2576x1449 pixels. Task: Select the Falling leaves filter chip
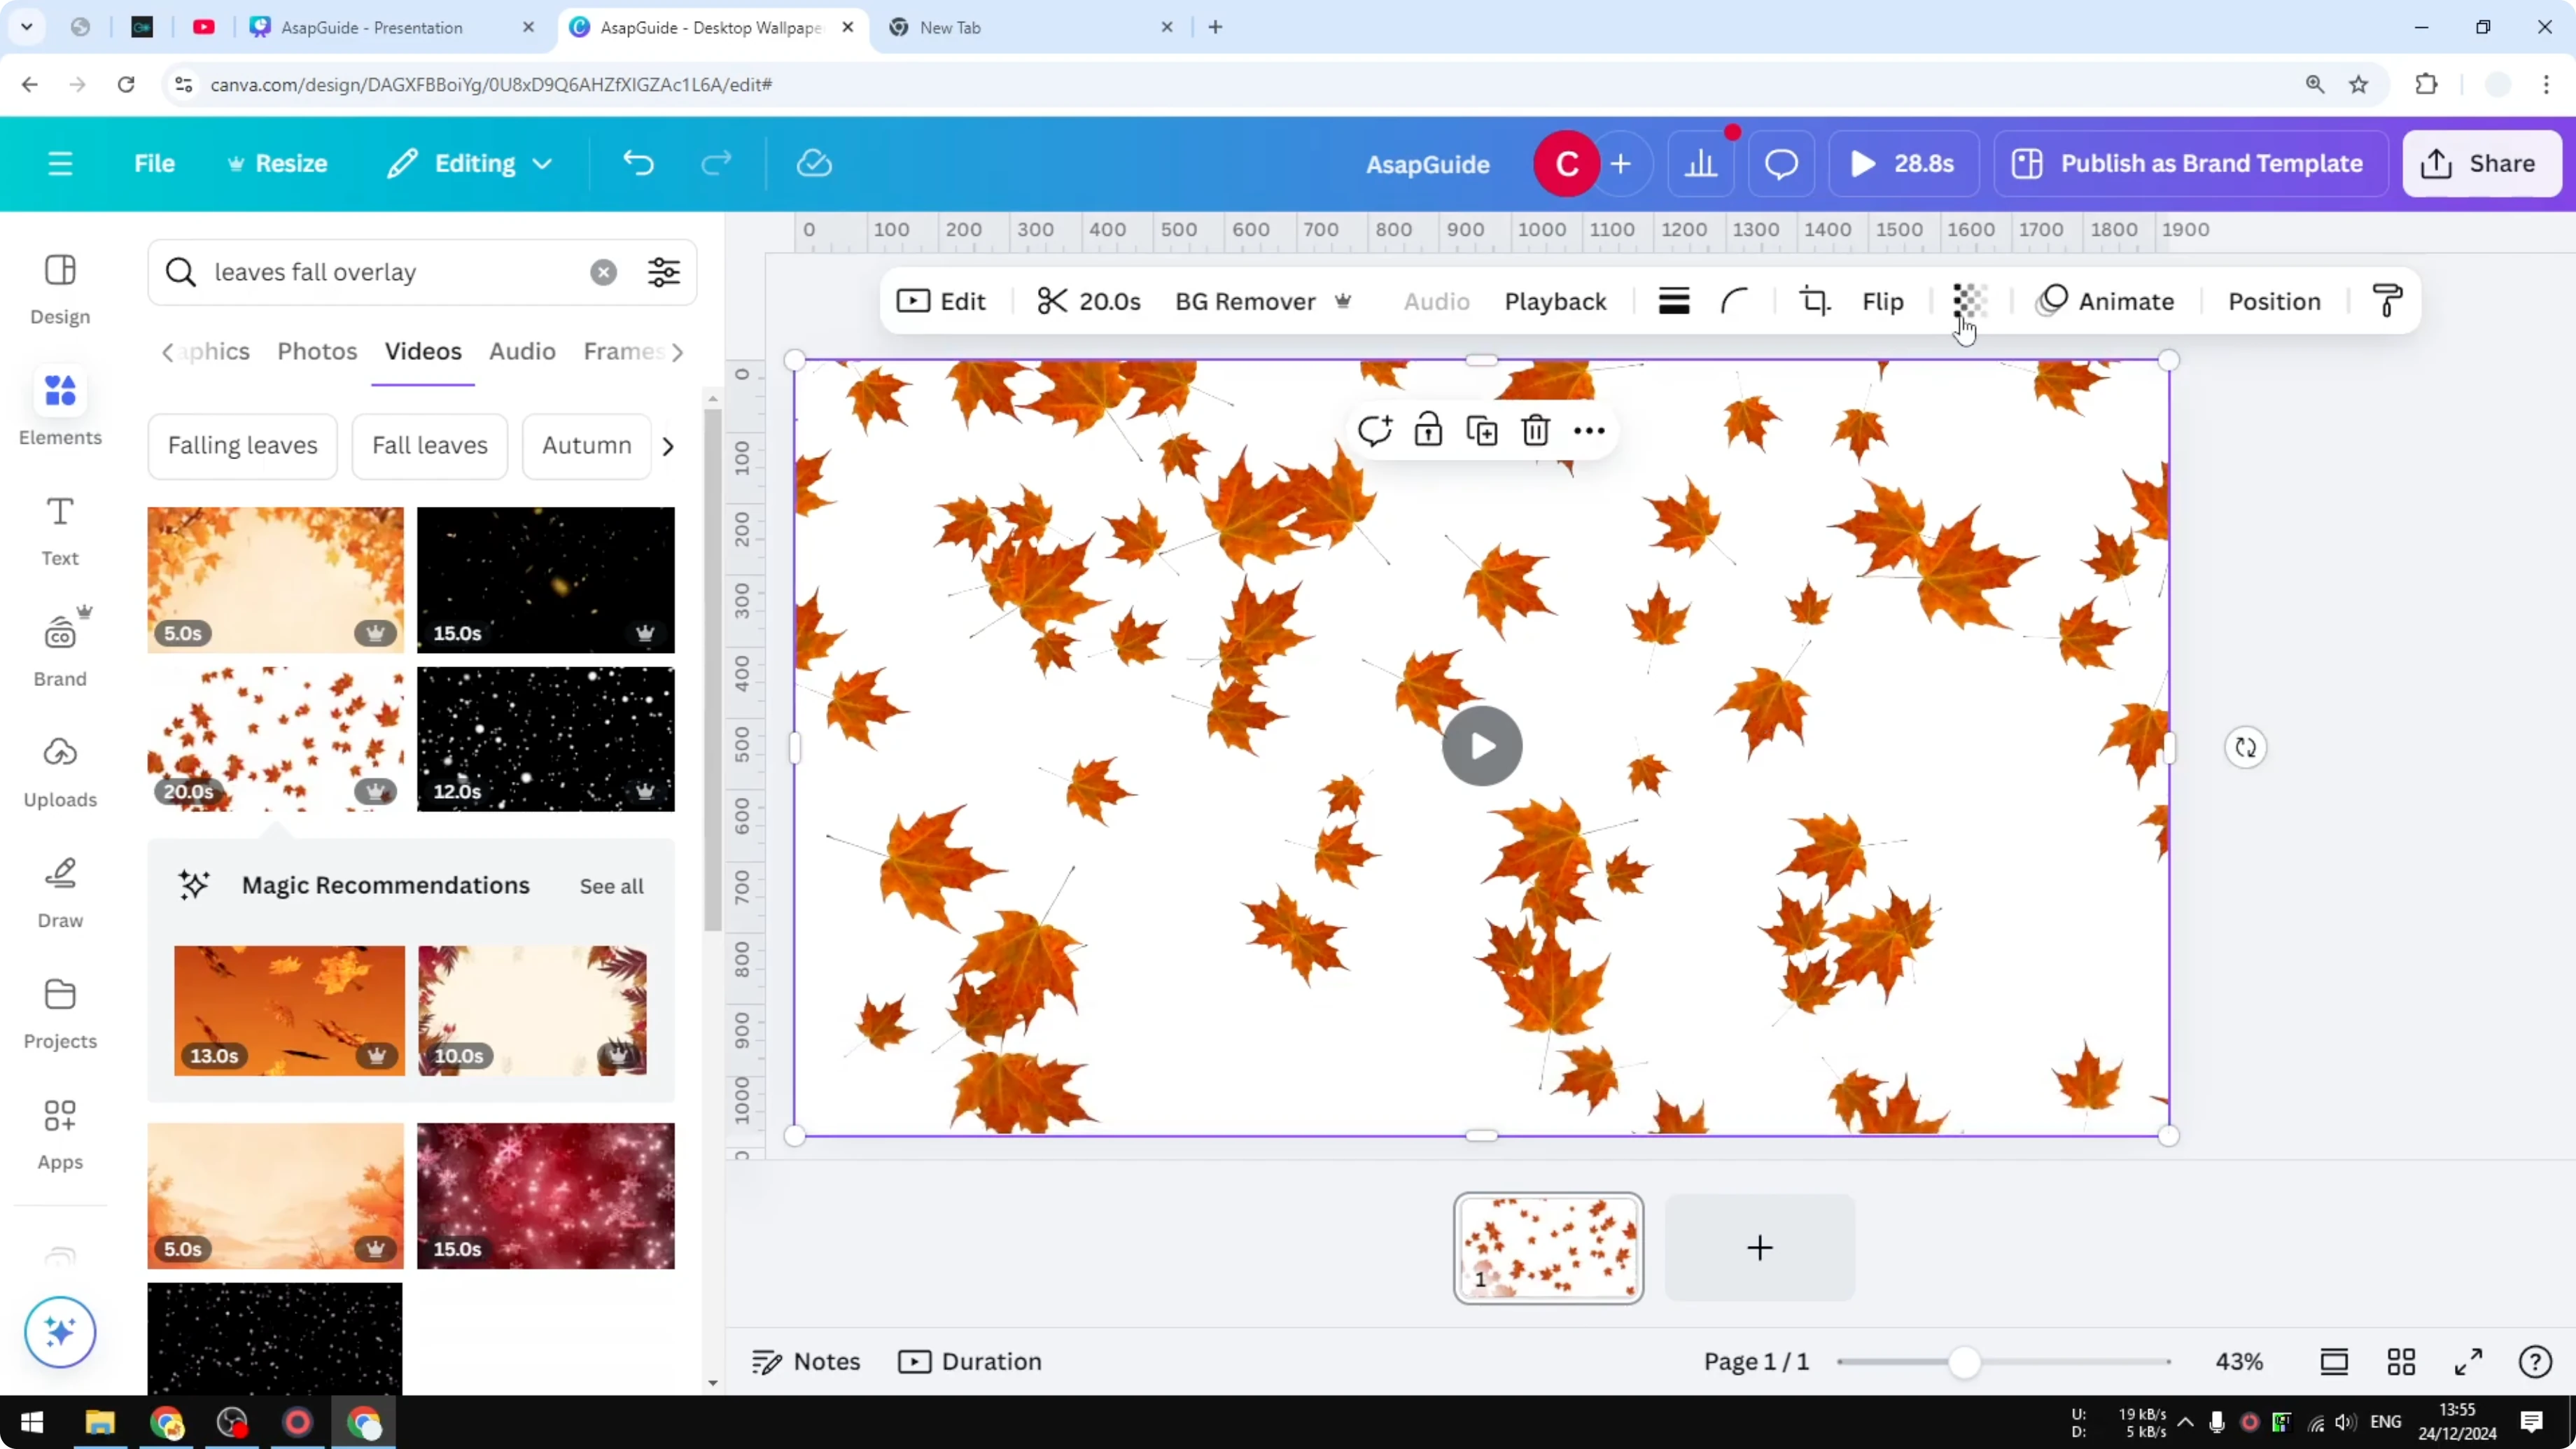(x=242, y=446)
